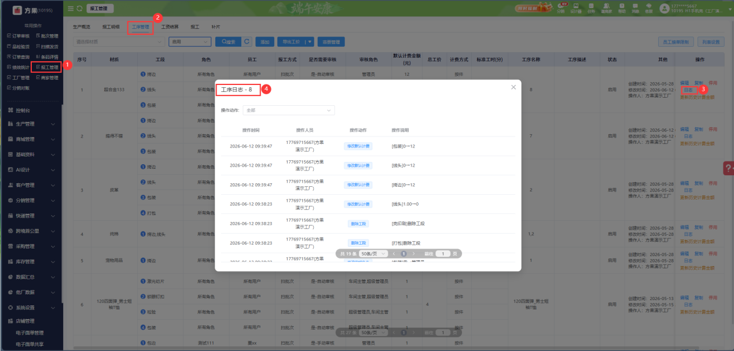Switch to the 报工 tab
The height and width of the screenshot is (351, 734).
pyautogui.click(x=195, y=27)
